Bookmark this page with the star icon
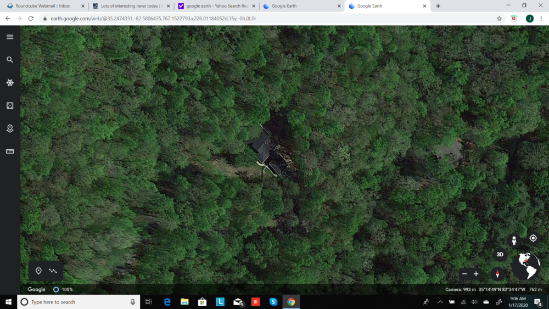The image size is (549, 309). [499, 19]
